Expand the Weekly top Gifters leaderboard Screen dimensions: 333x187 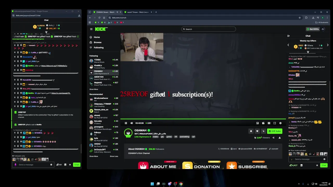click(308, 52)
